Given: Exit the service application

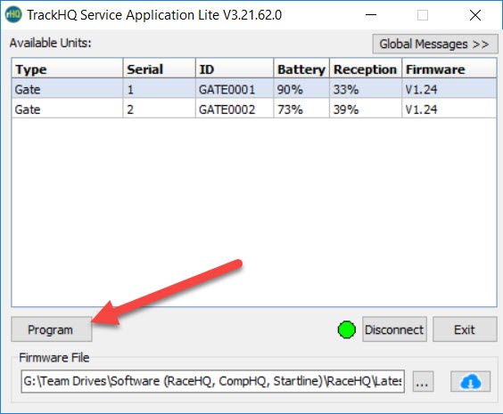Looking at the screenshot, I should pos(465,329).
